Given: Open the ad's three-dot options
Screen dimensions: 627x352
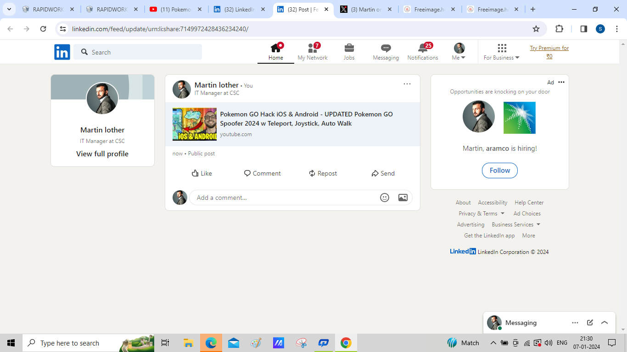Looking at the screenshot, I should coord(561,82).
